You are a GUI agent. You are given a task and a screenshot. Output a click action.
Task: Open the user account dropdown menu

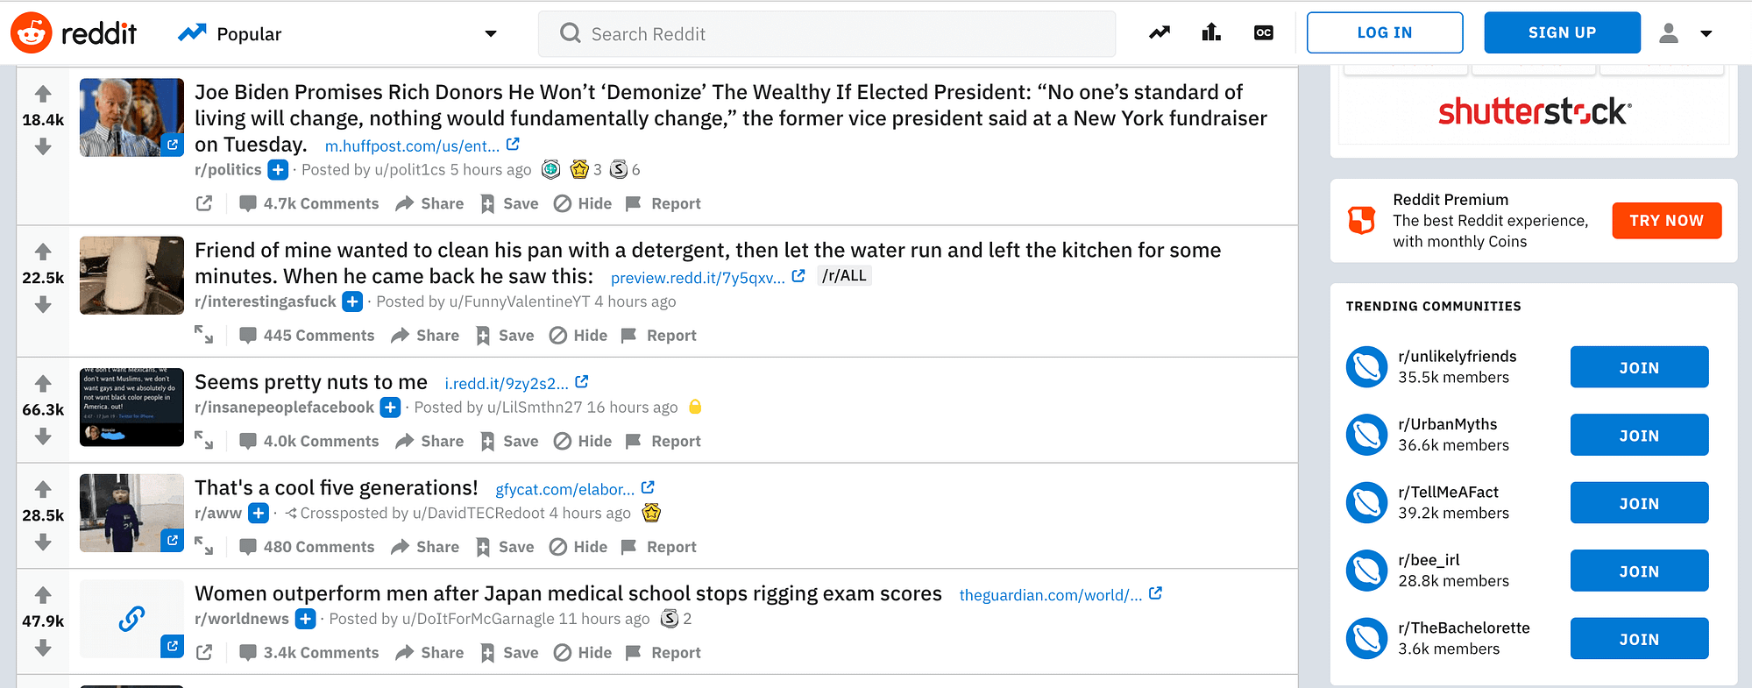[x=1685, y=33]
